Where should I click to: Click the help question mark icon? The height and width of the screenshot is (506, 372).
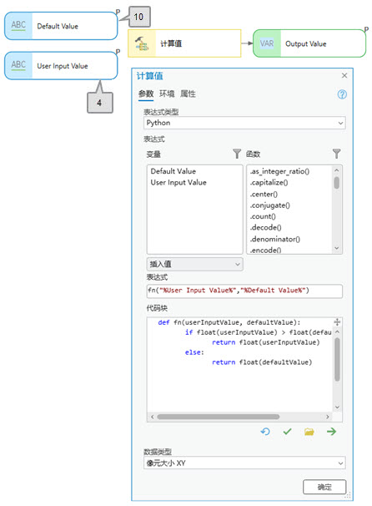coord(342,94)
